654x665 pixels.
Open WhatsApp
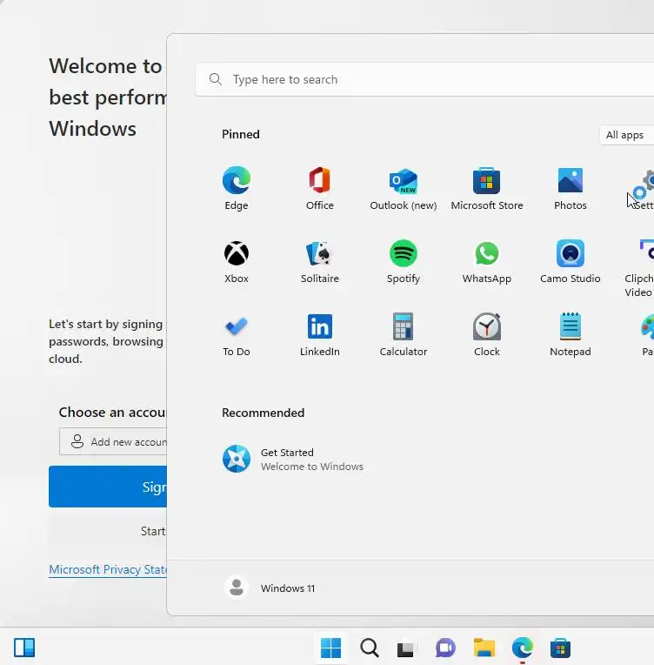point(486,262)
